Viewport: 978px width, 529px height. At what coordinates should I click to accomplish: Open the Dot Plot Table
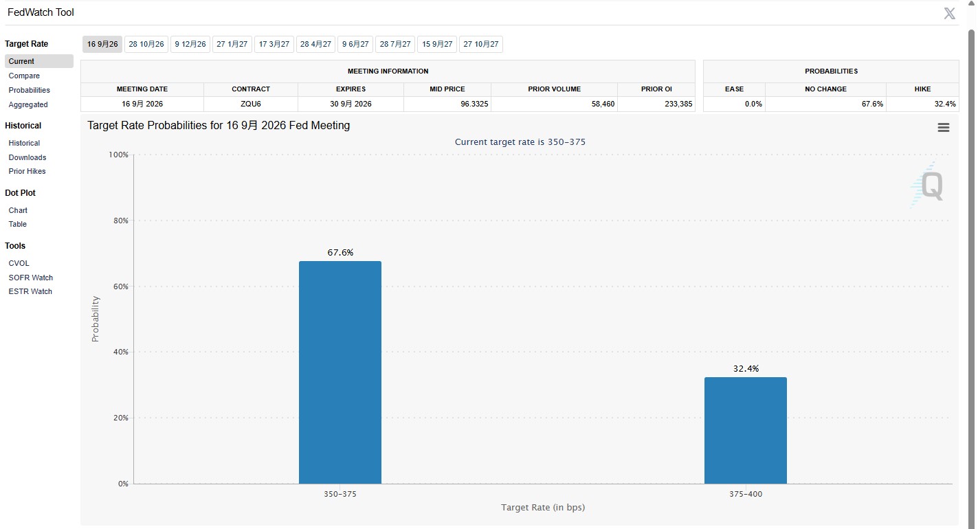coord(18,224)
